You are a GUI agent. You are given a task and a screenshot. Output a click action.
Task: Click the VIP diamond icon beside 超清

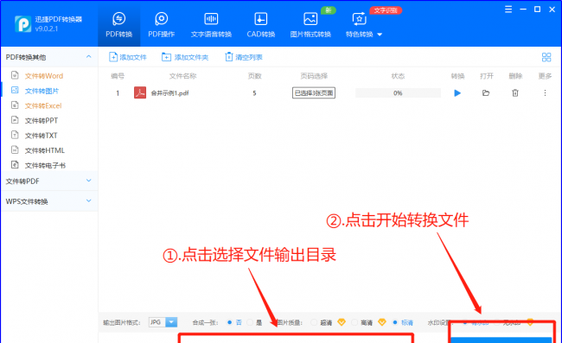click(x=342, y=322)
